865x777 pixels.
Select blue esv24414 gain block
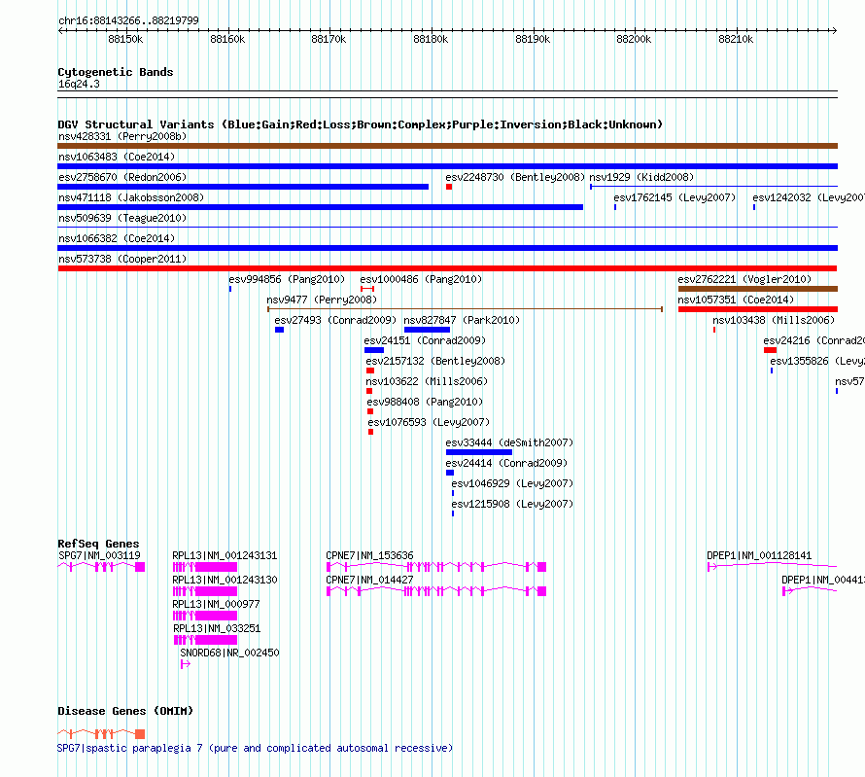[x=450, y=473]
